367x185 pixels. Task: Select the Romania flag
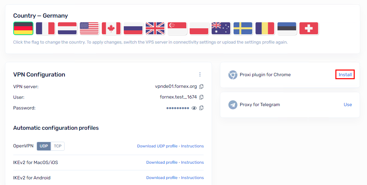pyautogui.click(x=265, y=28)
